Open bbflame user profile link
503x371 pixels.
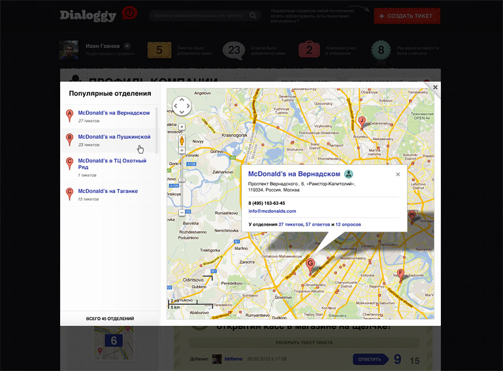pyautogui.click(x=233, y=359)
